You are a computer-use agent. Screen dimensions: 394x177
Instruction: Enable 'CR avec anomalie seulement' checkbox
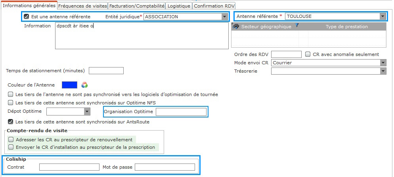[x=308, y=54]
